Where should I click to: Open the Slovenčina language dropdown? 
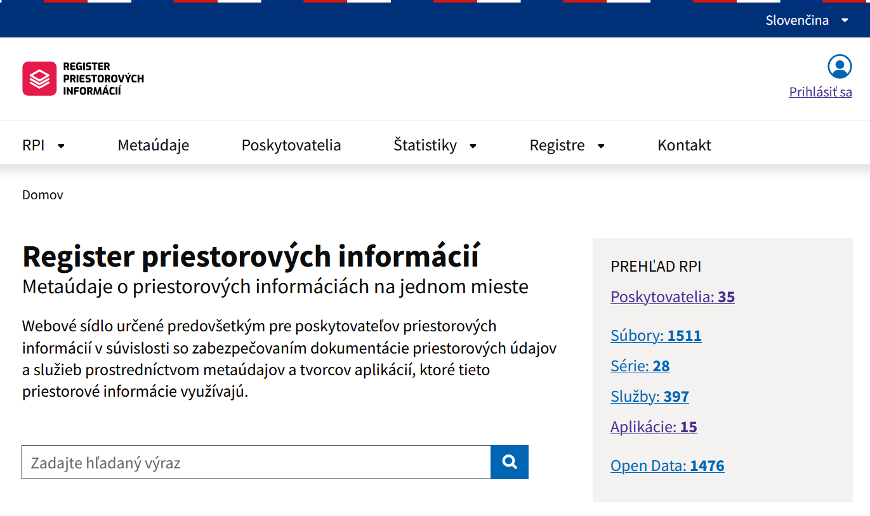click(806, 20)
